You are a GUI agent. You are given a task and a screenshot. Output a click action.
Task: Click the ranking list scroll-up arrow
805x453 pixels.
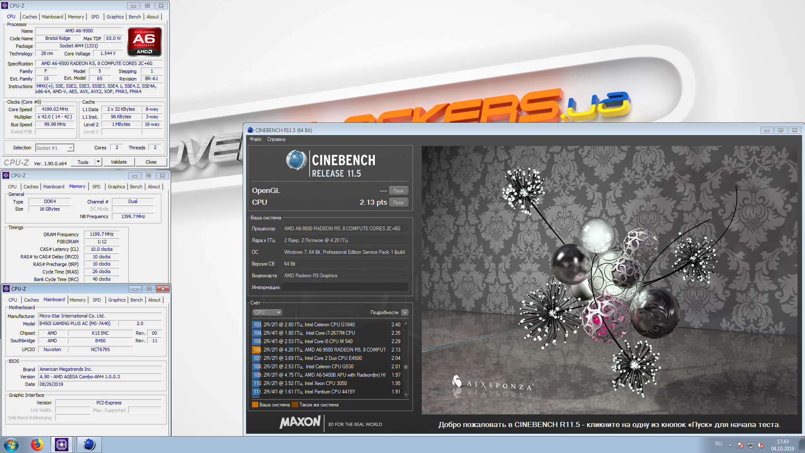406,323
